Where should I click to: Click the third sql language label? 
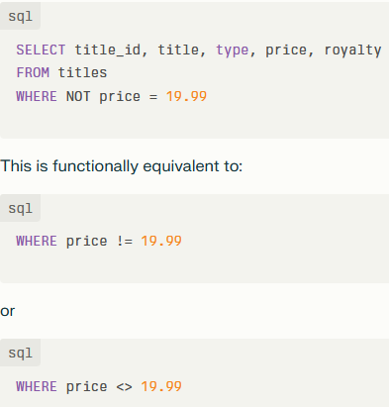[x=20, y=353]
